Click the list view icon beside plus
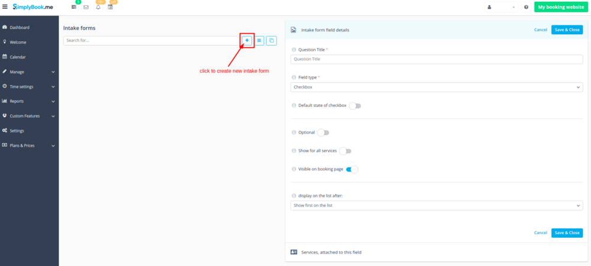 point(259,41)
